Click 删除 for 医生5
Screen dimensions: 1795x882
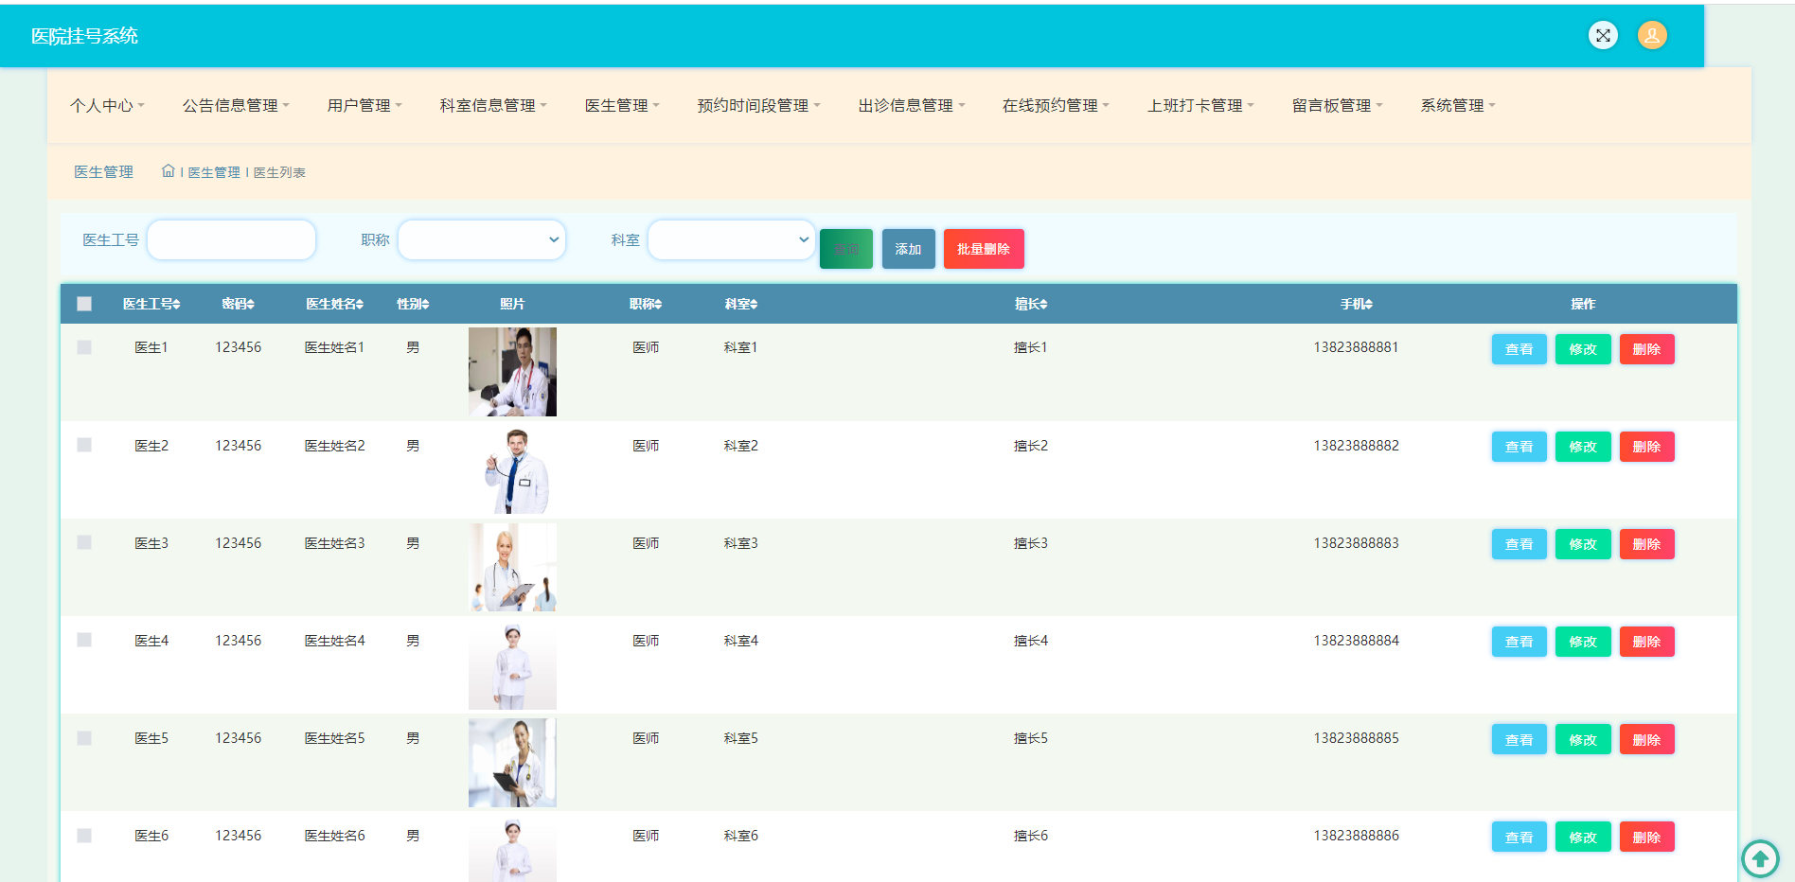(x=1647, y=739)
